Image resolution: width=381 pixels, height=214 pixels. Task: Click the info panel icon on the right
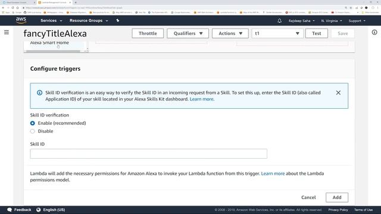click(374, 32)
